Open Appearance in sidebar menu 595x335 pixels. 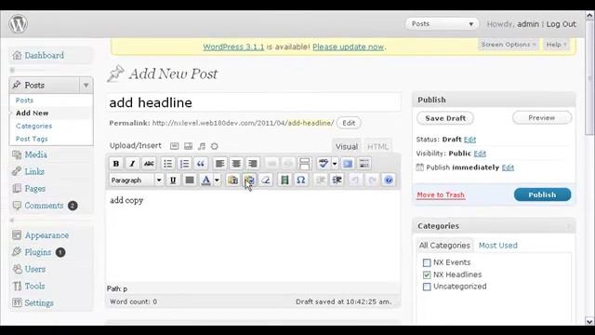[x=46, y=235]
